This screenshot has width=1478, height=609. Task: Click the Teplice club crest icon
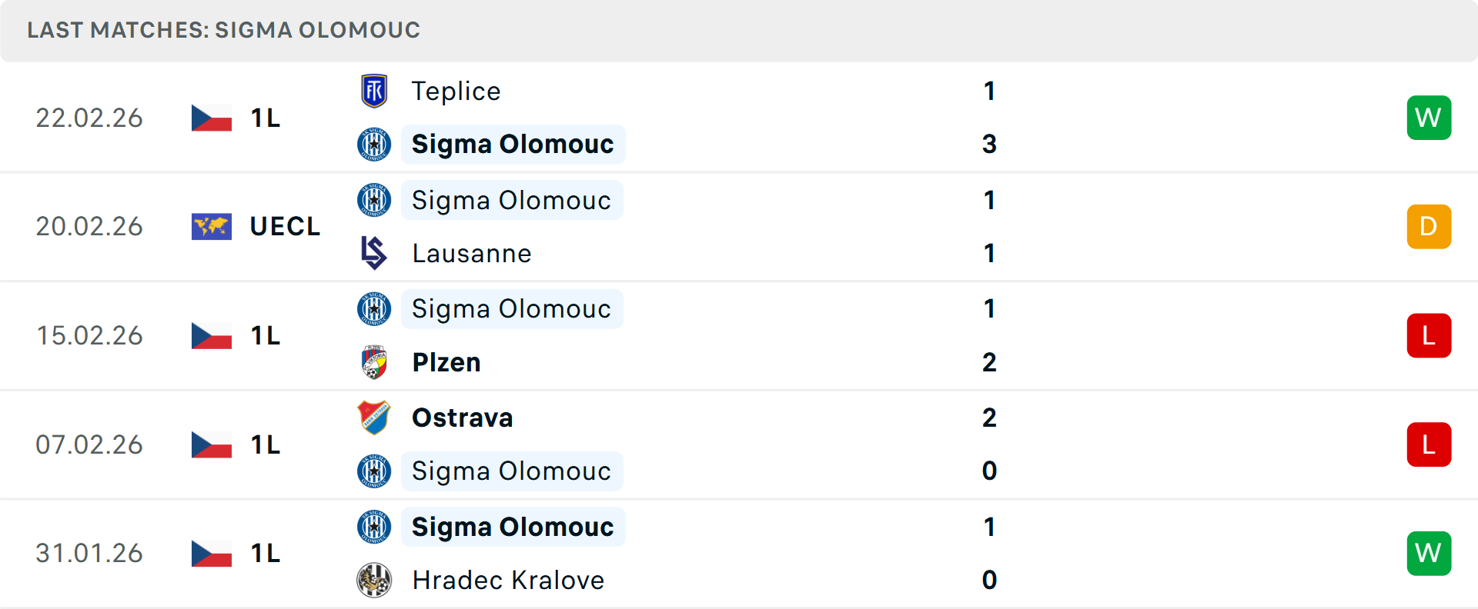point(374,90)
